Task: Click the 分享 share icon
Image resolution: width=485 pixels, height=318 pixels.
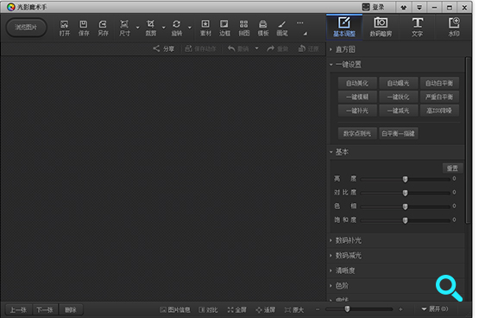Action: coord(156,48)
